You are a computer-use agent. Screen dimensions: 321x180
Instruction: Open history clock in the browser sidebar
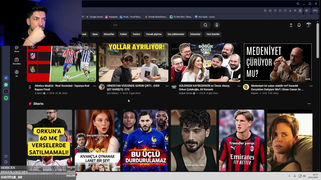coord(6,162)
